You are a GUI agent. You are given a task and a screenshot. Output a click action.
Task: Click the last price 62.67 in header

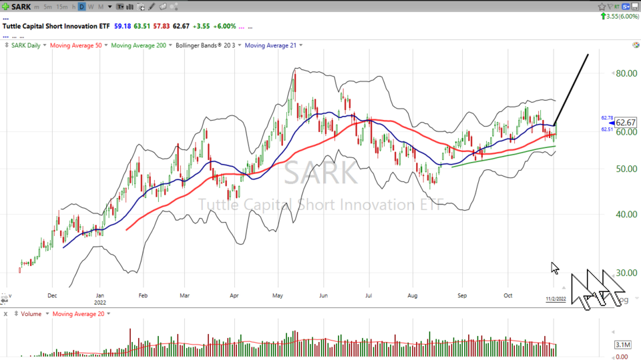pyautogui.click(x=181, y=26)
